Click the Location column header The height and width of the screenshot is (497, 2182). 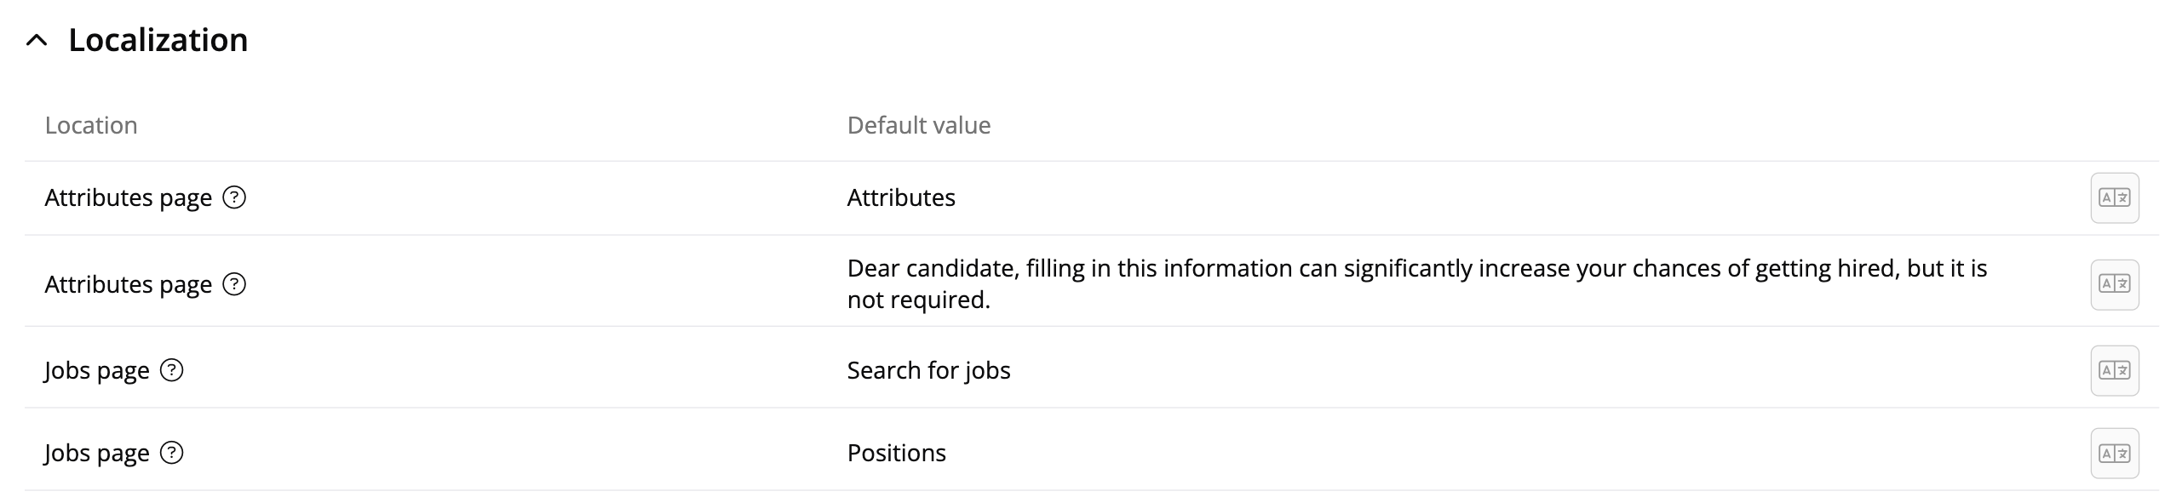click(x=91, y=125)
